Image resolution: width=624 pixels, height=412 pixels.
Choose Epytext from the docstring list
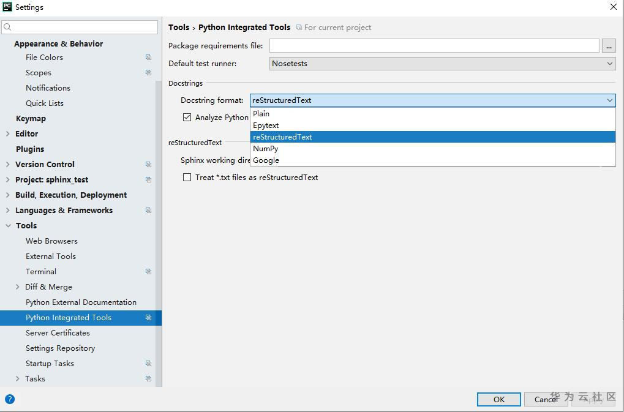click(x=266, y=125)
